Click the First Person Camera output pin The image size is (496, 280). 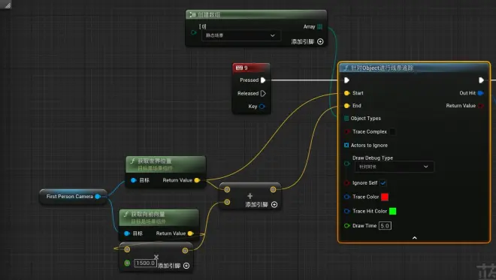(98, 197)
